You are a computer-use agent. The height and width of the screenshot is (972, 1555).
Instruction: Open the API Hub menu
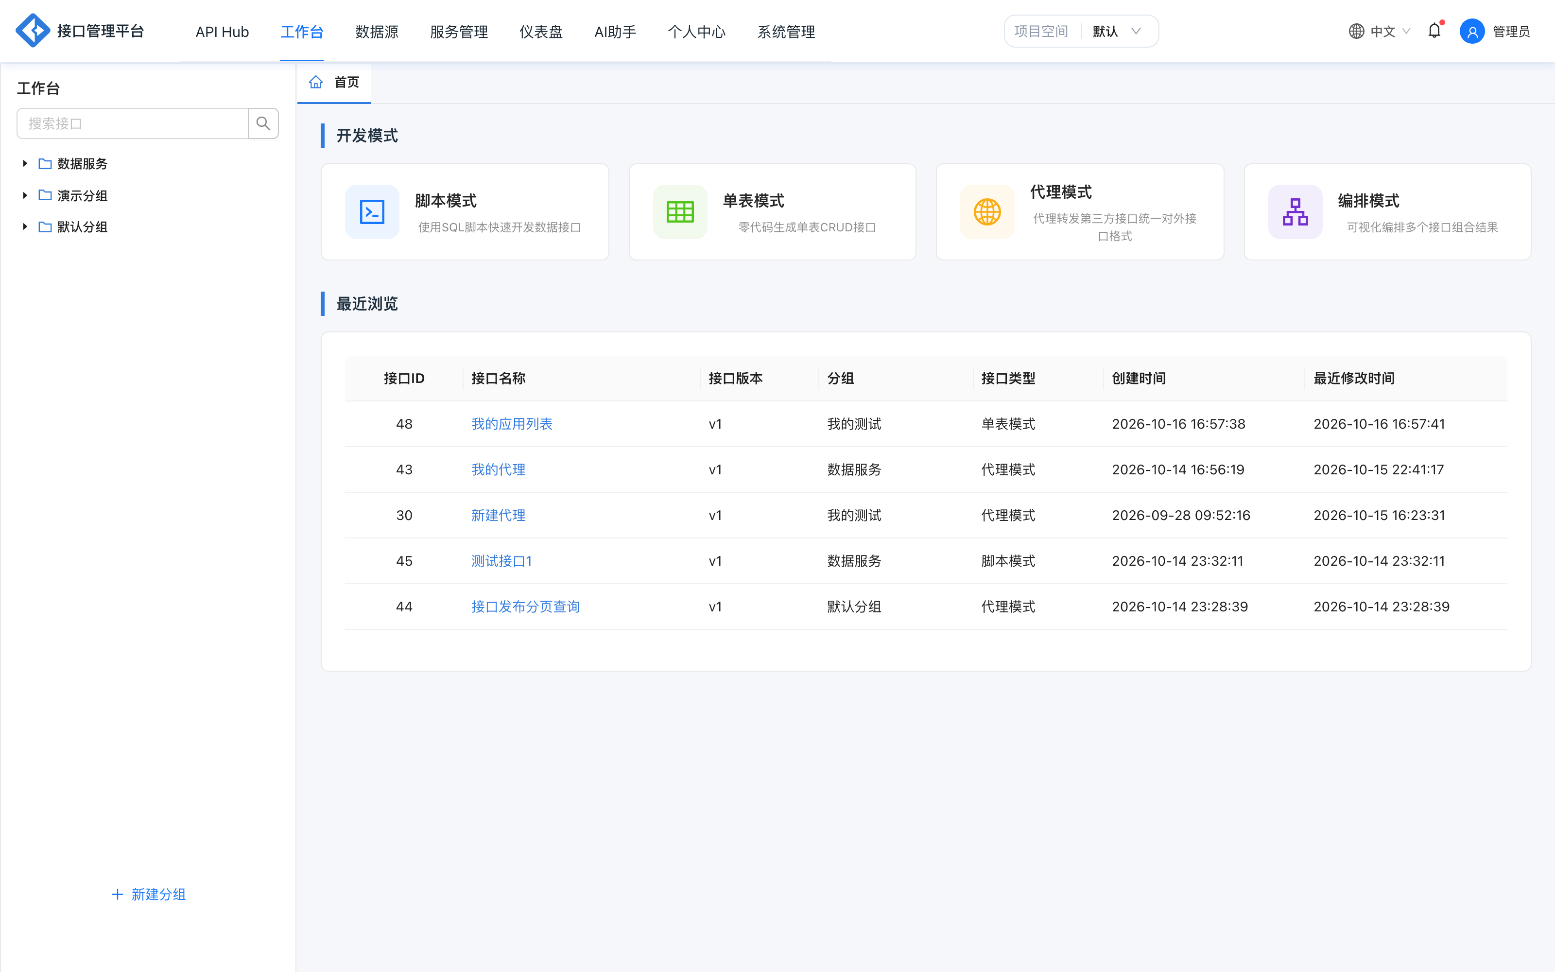point(223,32)
